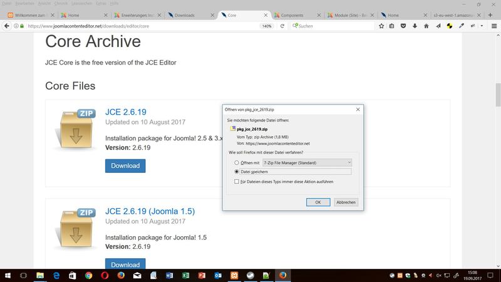Cancel the dialog with Abbrechen
Viewport: 501px width, 282px height.
(346, 202)
